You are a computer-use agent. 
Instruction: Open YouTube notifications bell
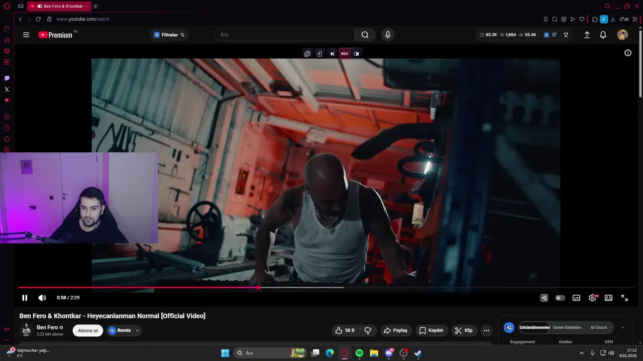click(x=603, y=35)
